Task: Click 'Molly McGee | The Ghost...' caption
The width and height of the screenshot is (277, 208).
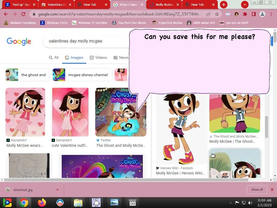Action: [x=232, y=141]
